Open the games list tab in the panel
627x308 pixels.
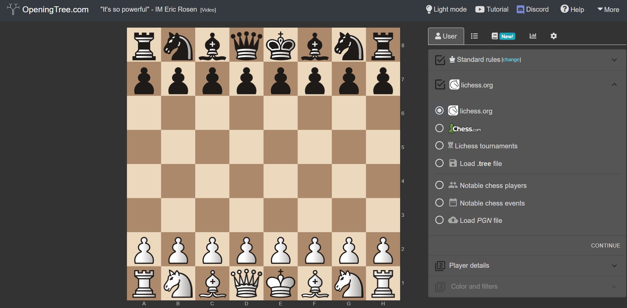point(474,36)
